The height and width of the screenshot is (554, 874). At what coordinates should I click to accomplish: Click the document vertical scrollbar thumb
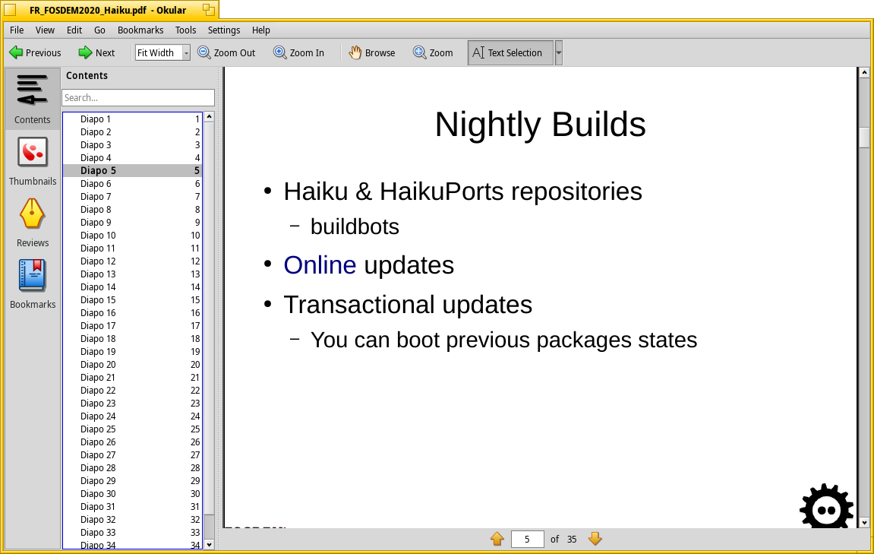864,138
